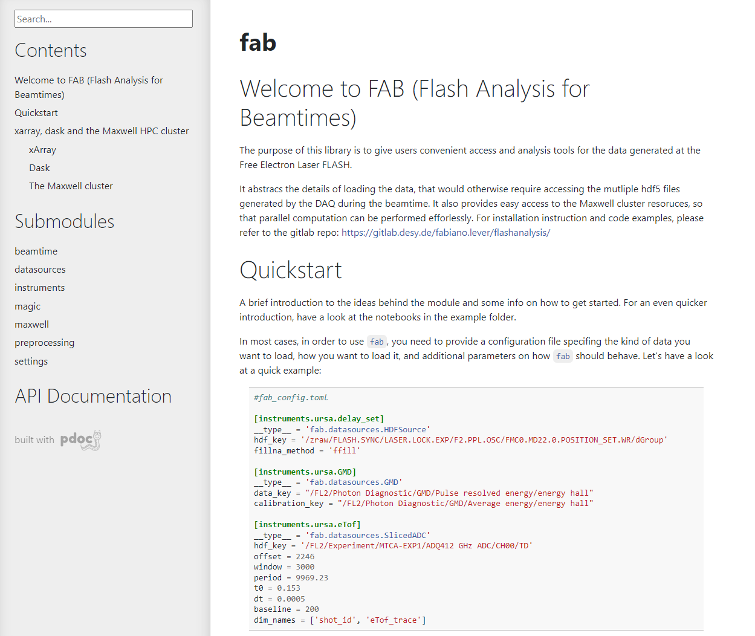
Task: Open the settings submodule
Action: click(x=31, y=362)
